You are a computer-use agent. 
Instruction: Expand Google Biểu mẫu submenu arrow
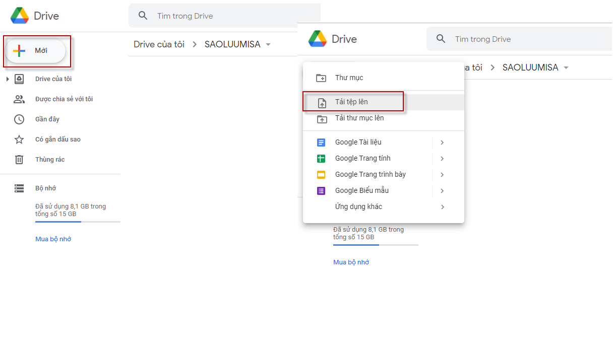coord(442,191)
